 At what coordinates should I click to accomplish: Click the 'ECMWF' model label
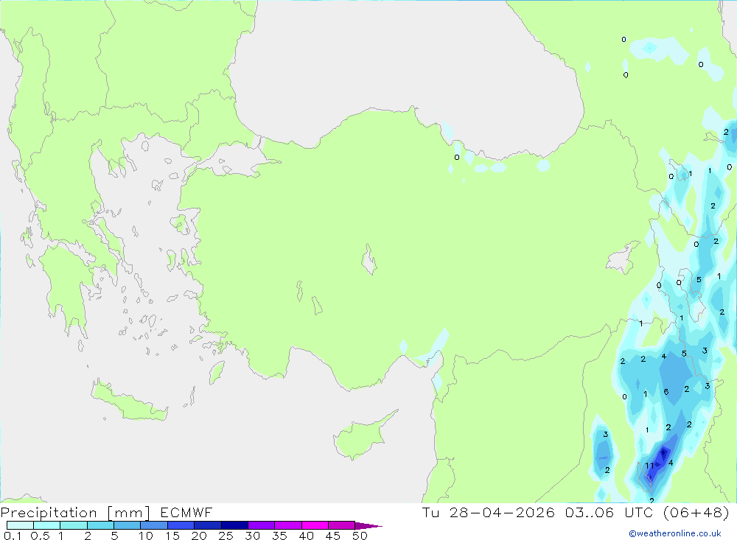coord(186,513)
